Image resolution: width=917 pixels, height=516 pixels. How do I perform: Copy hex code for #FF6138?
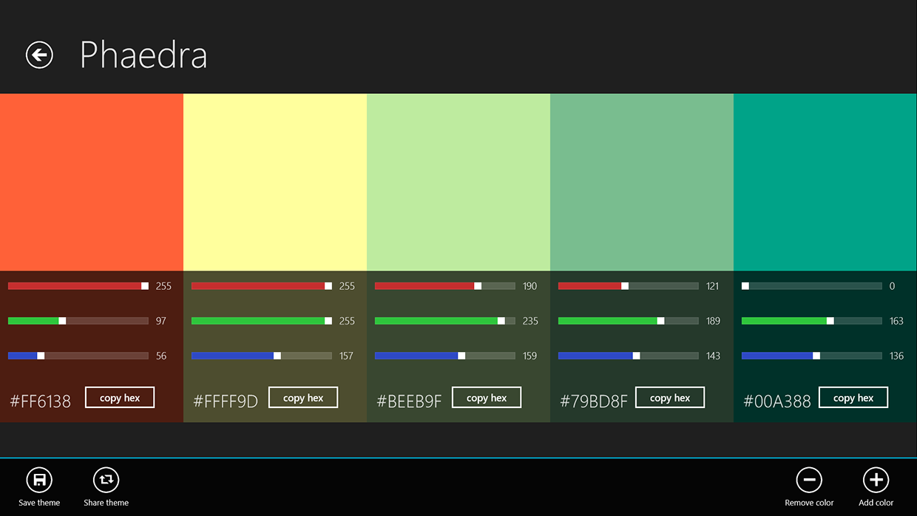pos(119,397)
